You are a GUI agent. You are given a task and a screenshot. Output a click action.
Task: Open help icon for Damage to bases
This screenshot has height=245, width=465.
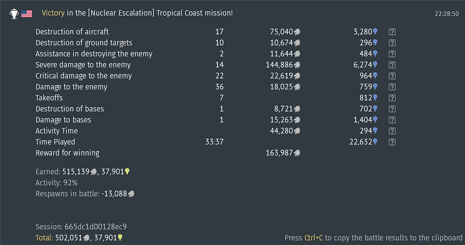pos(392,120)
